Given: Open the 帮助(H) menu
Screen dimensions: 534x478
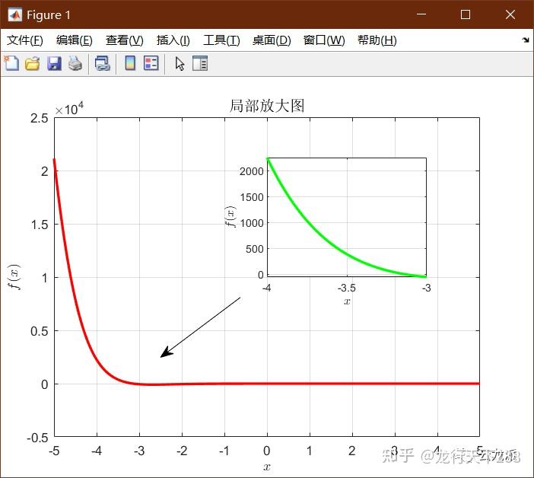Looking at the screenshot, I should (377, 40).
